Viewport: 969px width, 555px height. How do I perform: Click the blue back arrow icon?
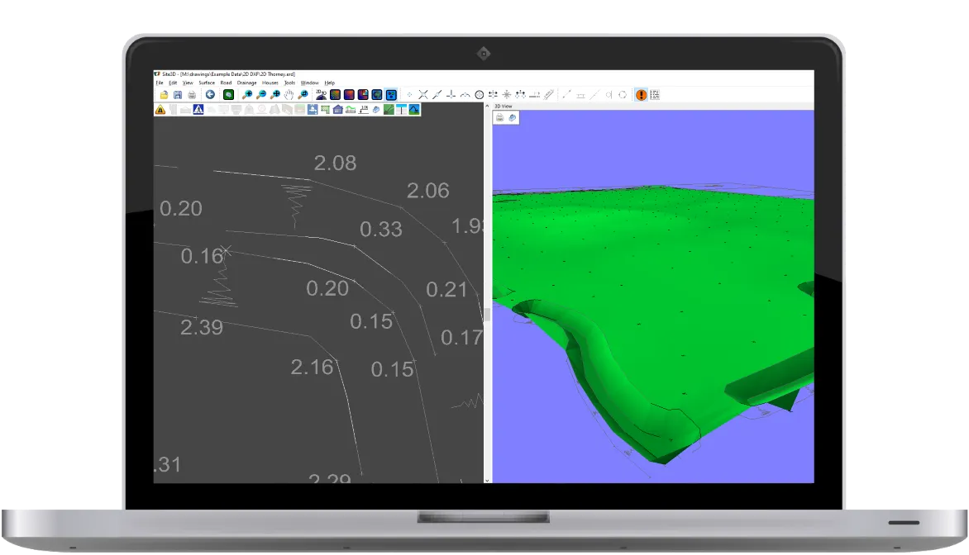(210, 95)
